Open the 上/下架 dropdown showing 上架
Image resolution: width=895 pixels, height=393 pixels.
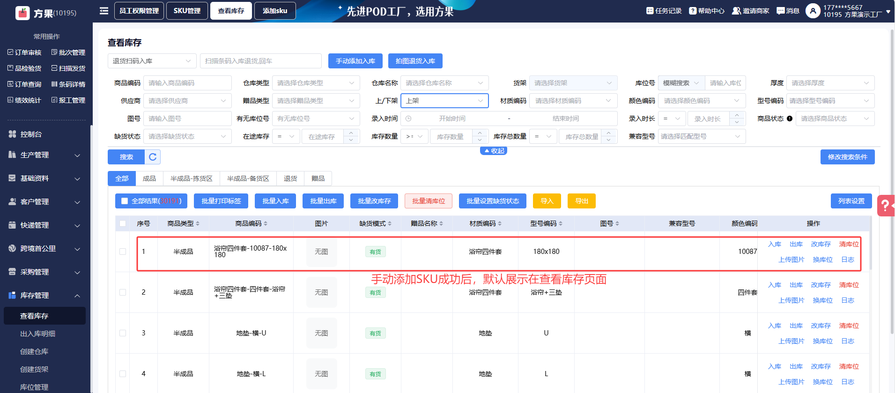[x=444, y=101]
